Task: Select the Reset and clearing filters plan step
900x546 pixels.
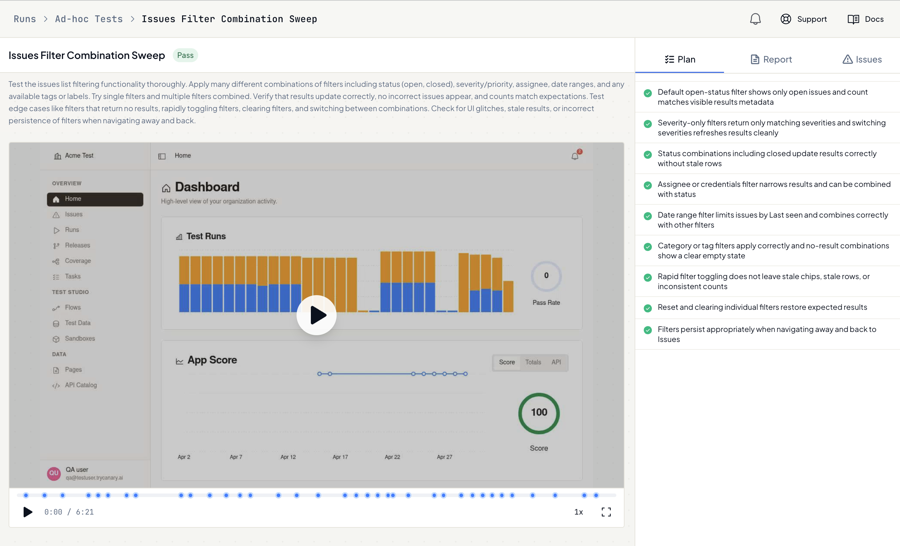Action: pos(767,307)
